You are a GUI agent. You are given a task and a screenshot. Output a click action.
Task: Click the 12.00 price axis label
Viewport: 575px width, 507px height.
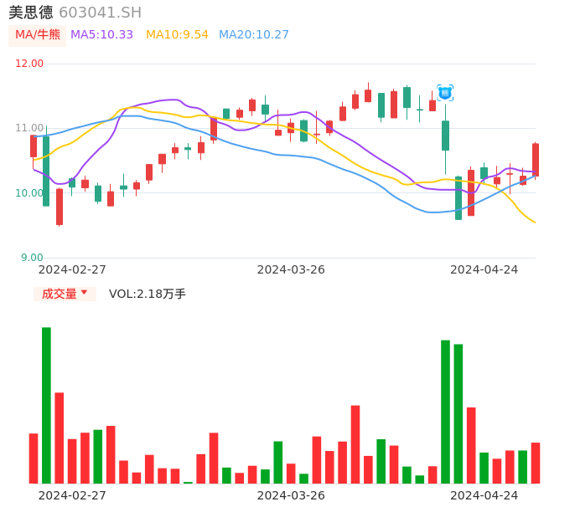coord(30,64)
